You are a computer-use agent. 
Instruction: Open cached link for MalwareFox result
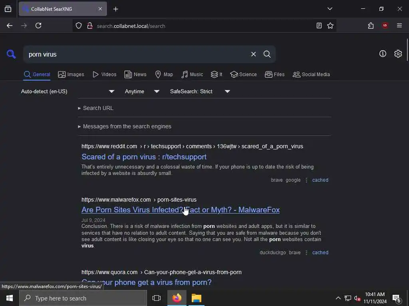pyautogui.click(x=320, y=252)
